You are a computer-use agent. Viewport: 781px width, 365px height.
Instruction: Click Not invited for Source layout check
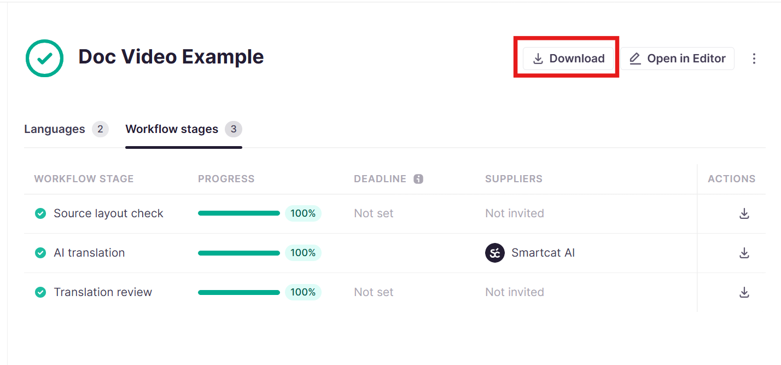click(x=515, y=213)
